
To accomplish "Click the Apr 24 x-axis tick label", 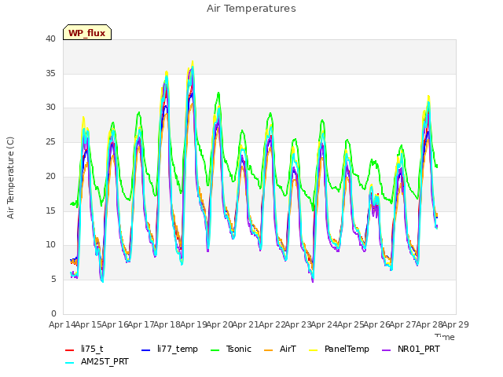I will [325, 324].
